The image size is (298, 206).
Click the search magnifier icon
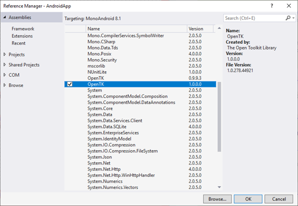[x=288, y=18]
